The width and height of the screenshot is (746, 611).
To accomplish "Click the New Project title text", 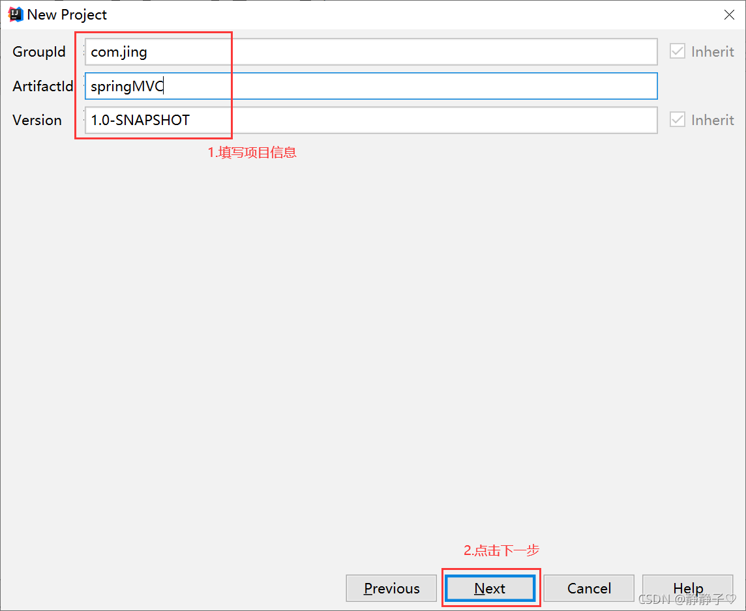I will tap(67, 14).
